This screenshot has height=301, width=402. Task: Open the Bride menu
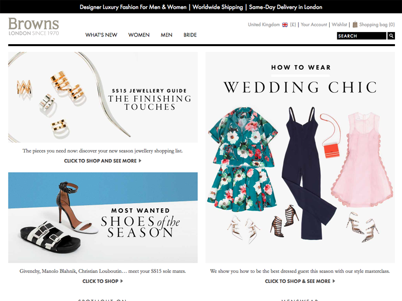pyautogui.click(x=190, y=35)
